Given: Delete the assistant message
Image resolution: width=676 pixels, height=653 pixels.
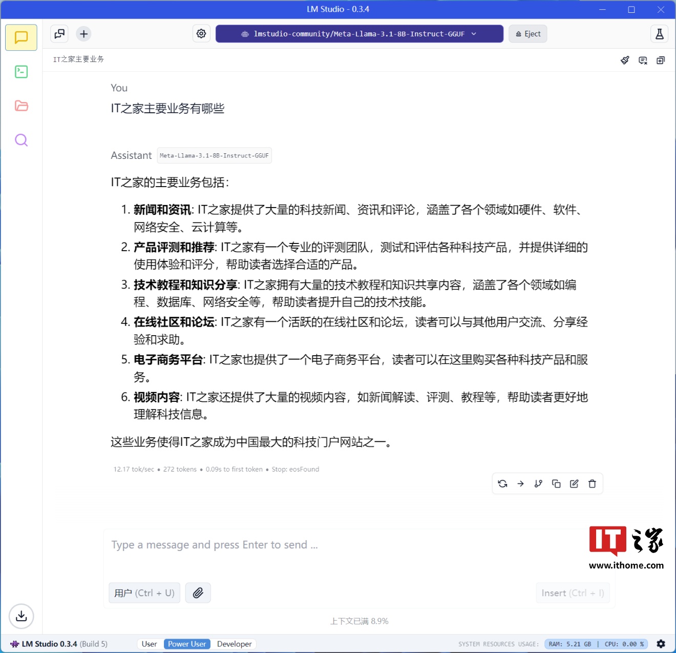Looking at the screenshot, I should click(x=592, y=484).
